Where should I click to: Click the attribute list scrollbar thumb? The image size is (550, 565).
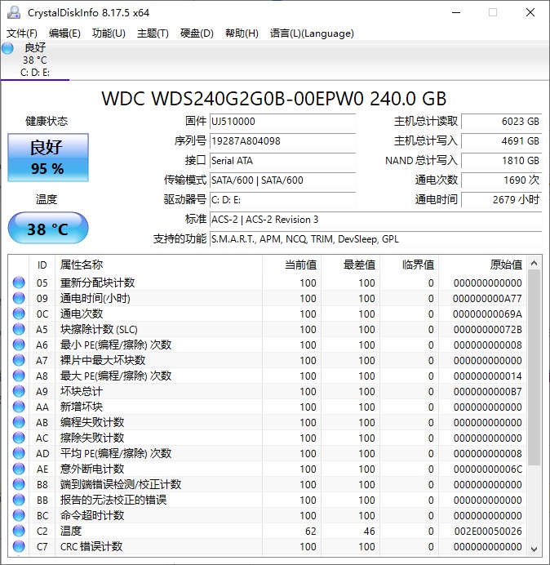534,367
